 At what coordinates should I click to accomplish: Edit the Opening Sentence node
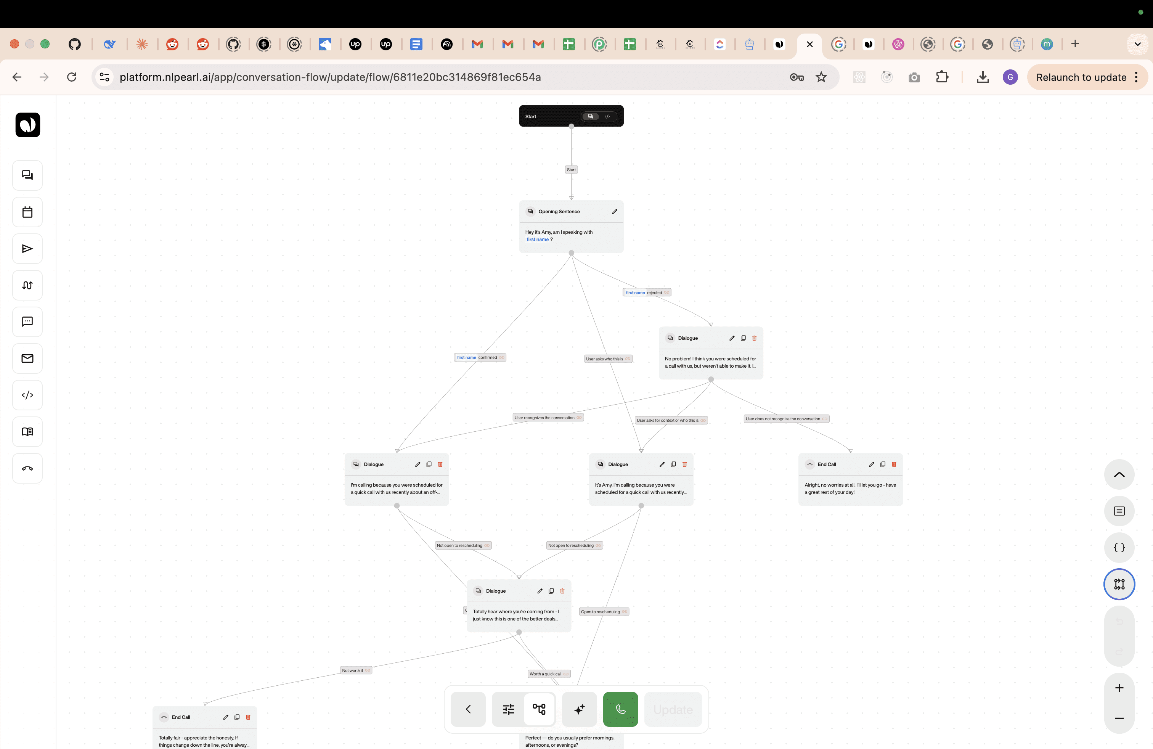tap(614, 212)
